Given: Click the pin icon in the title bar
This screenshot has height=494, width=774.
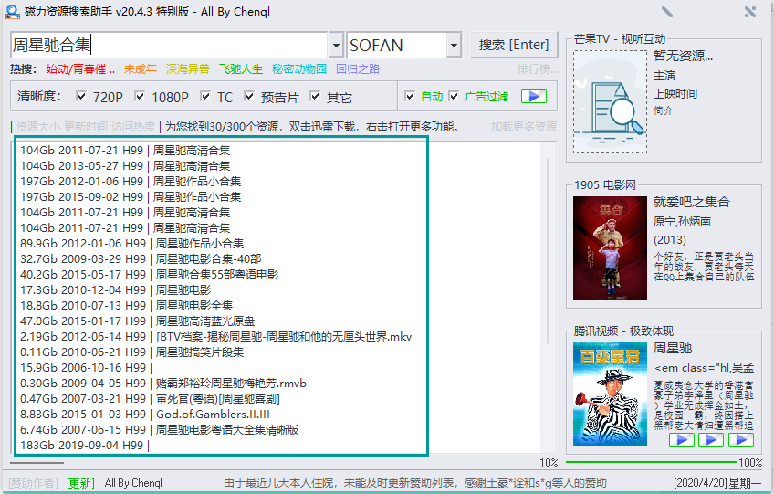Looking at the screenshot, I should click(x=667, y=11).
